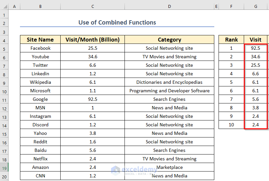The width and height of the screenshot is (269, 181).
Task: Select column G header
Action: [256, 7]
